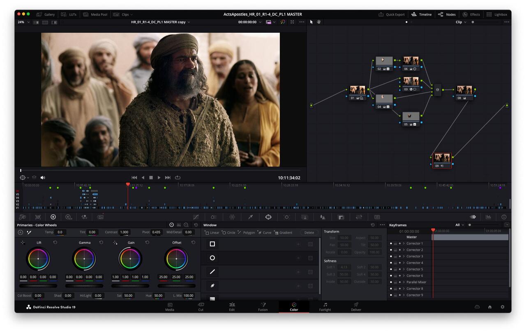Switch to the Media page
Image resolution: width=526 pixels, height=332 pixels.
pos(170,307)
